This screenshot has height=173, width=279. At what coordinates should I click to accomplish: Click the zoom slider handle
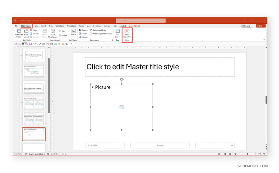[x=248, y=154]
